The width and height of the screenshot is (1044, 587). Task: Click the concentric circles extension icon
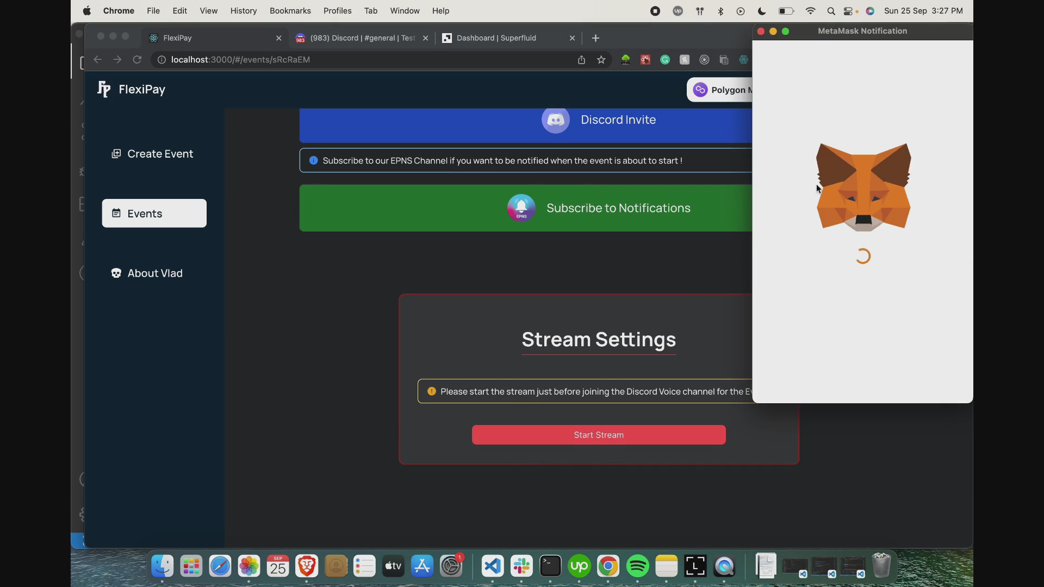pyautogui.click(x=704, y=60)
